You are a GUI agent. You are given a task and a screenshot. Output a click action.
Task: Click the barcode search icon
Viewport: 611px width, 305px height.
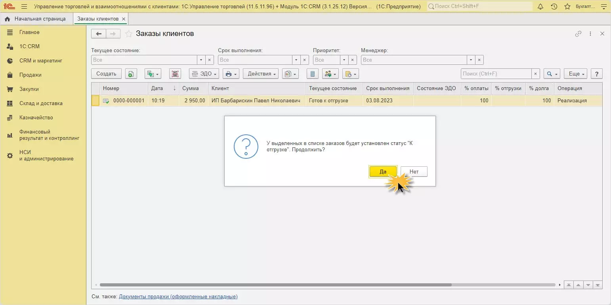pos(175,74)
